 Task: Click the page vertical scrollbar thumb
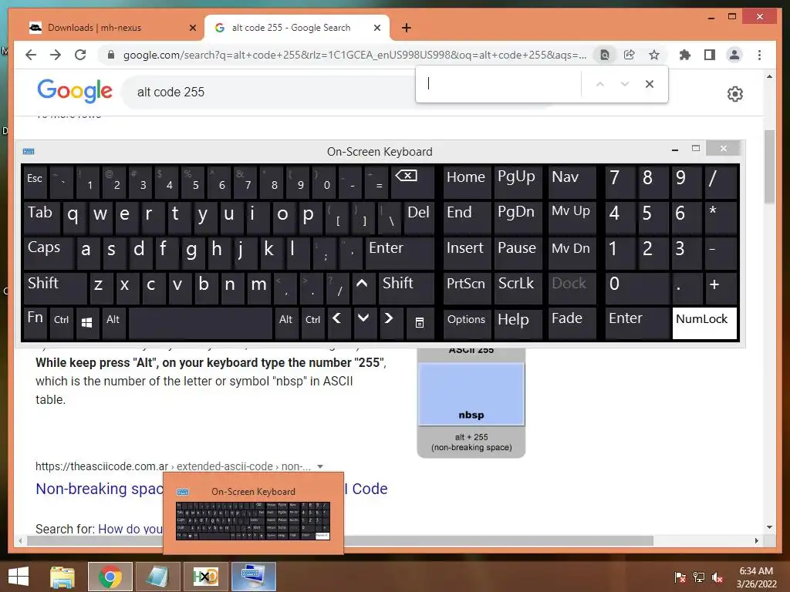769,166
